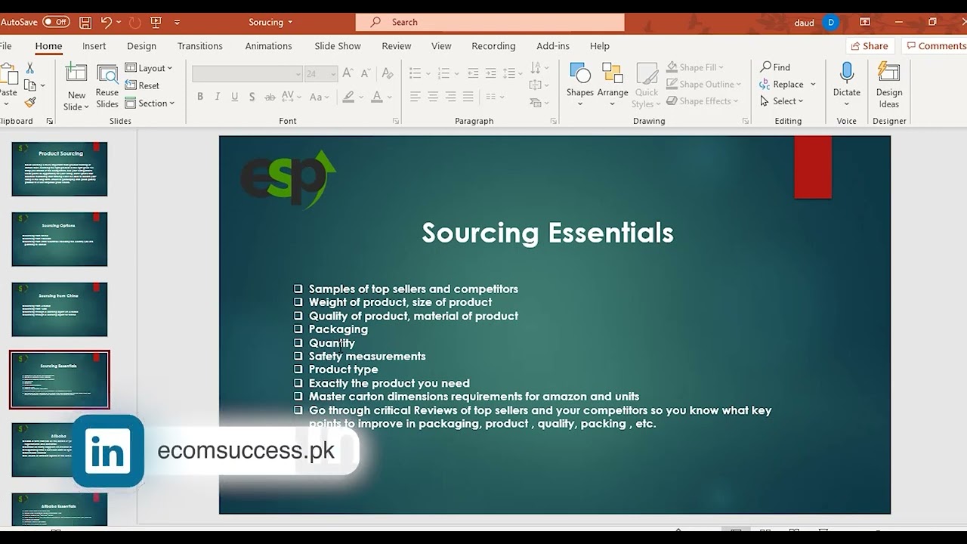Undo the last action
Image resolution: width=967 pixels, height=544 pixels.
107,23
